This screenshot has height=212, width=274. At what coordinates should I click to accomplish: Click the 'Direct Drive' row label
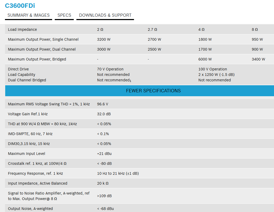coord(18,69)
